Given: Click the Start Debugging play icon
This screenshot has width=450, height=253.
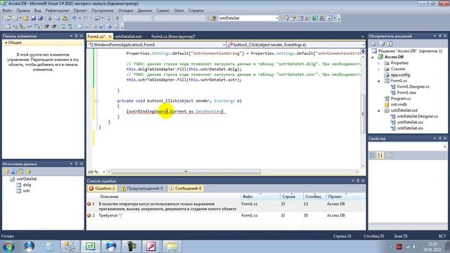Looking at the screenshot, I should pyautogui.click(x=117, y=18).
